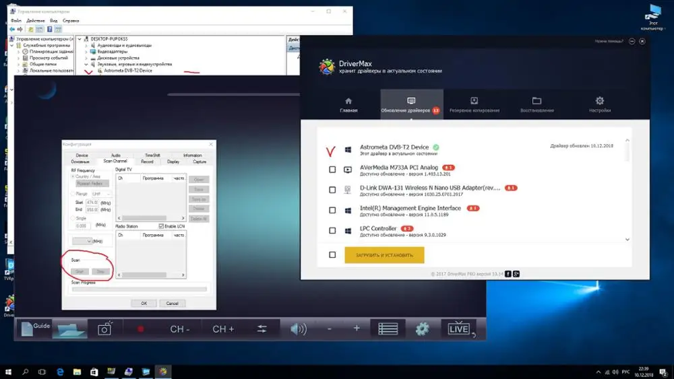Click the swap arrows icon in TV toolbar
674x379 pixels.
(x=262, y=329)
